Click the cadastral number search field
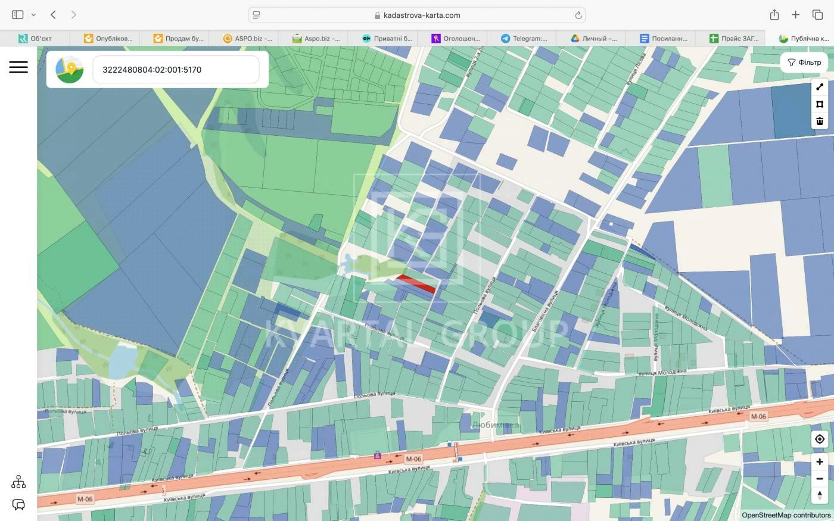834x521 pixels. 176,70
